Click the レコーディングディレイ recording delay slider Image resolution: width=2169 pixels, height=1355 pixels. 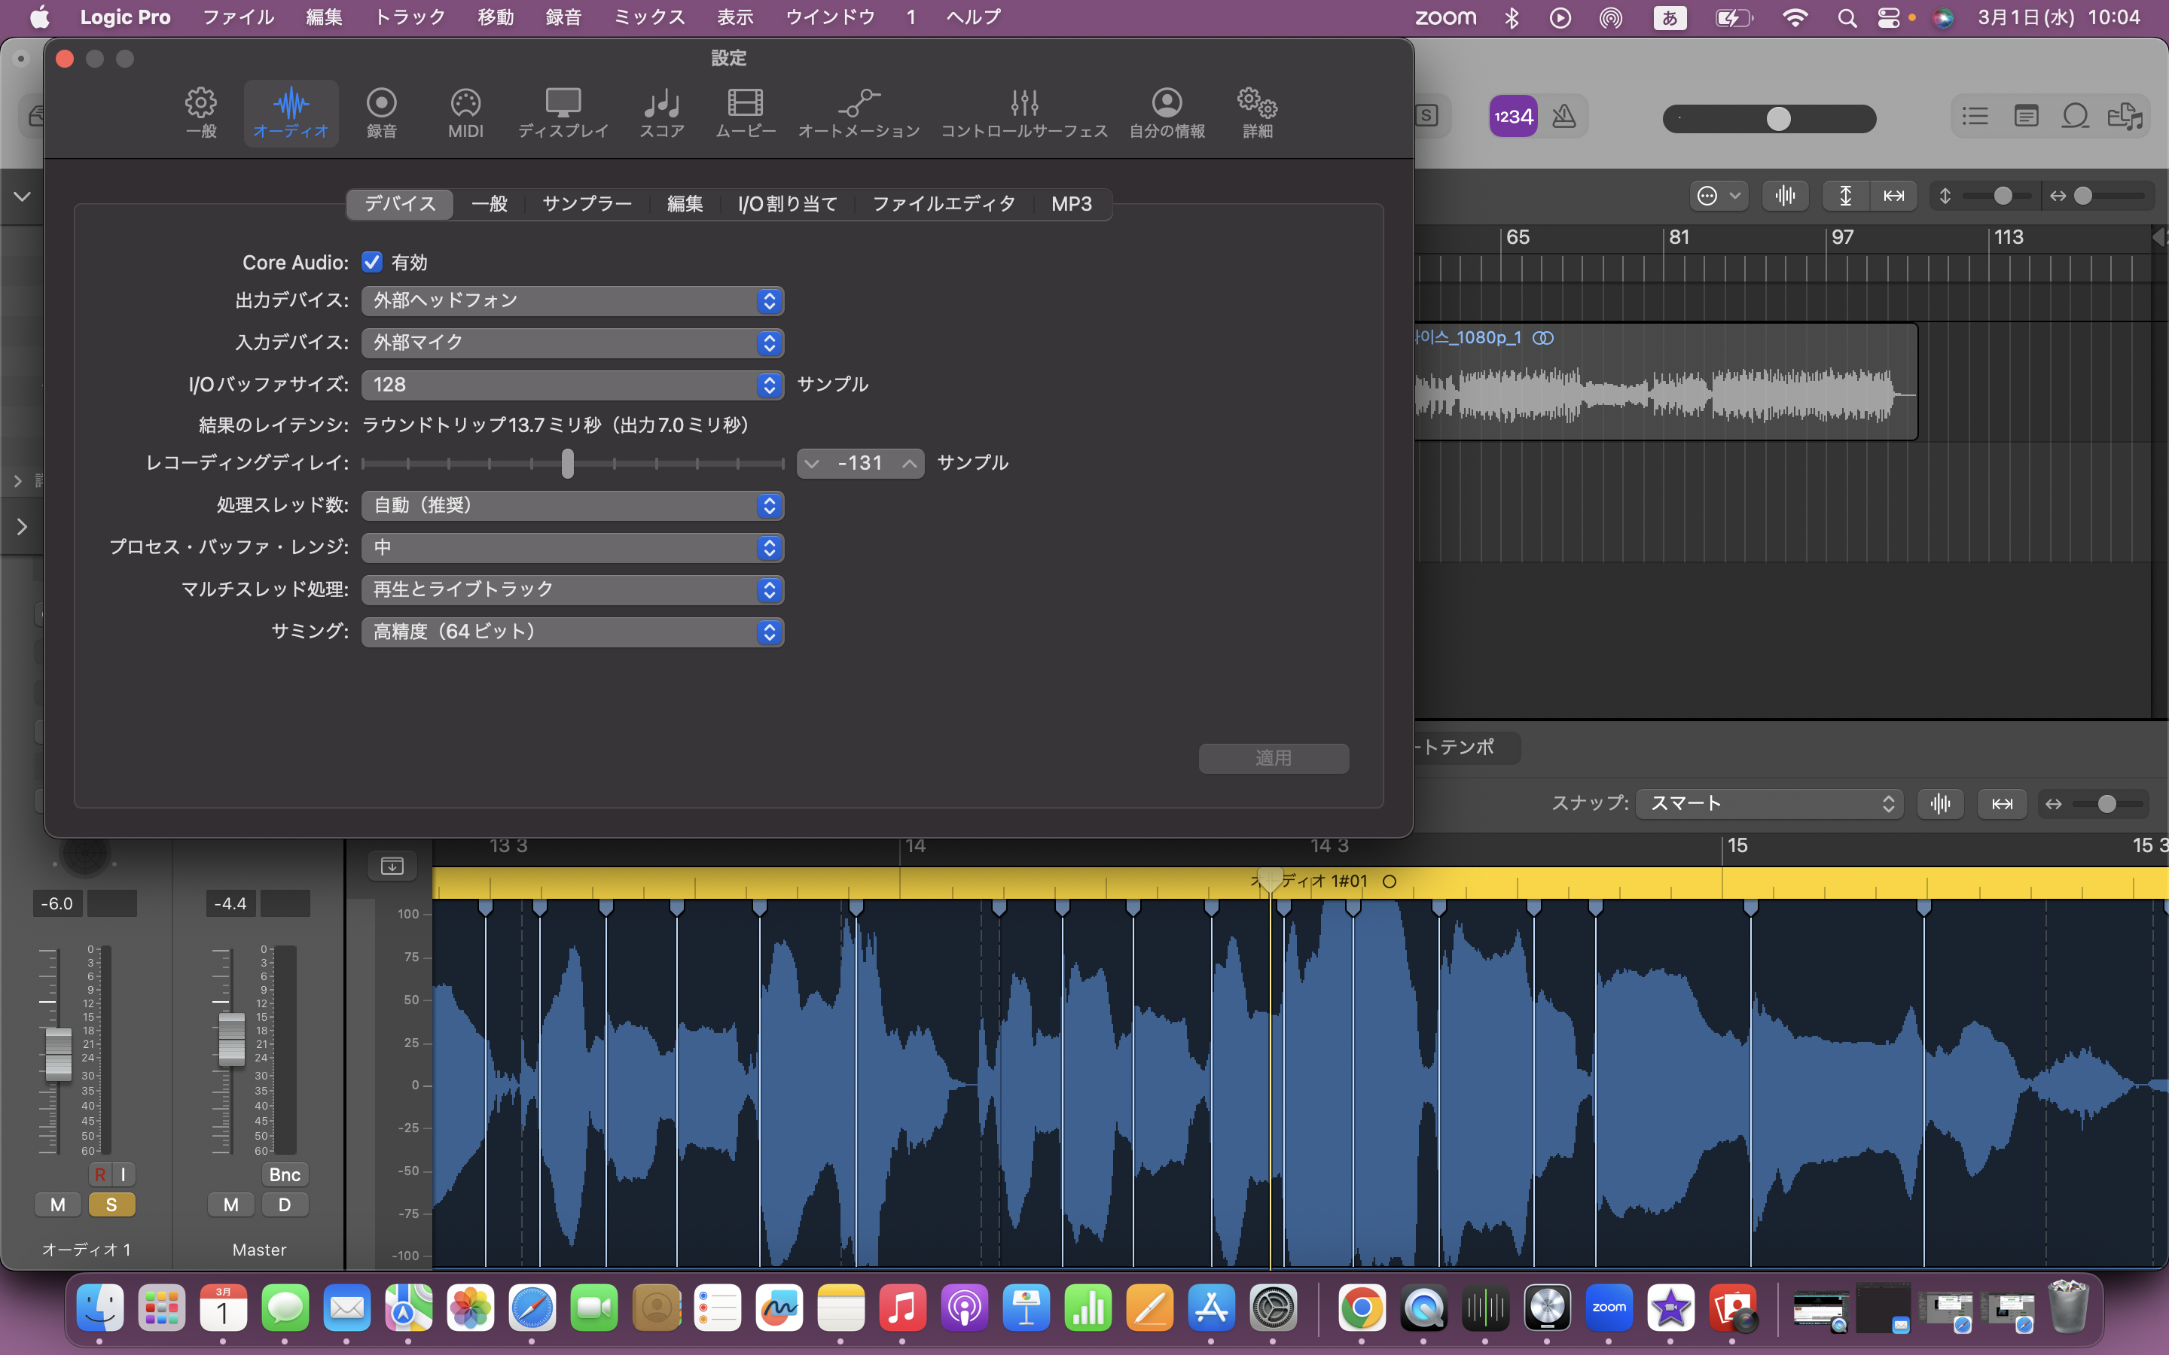(567, 463)
